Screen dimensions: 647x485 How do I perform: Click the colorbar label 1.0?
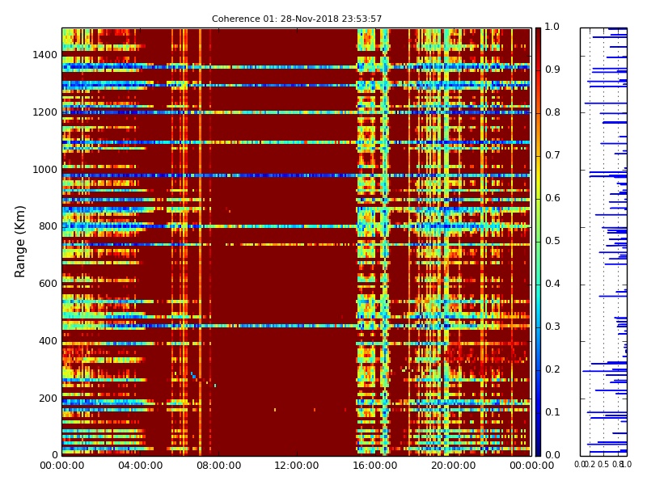[552, 27]
